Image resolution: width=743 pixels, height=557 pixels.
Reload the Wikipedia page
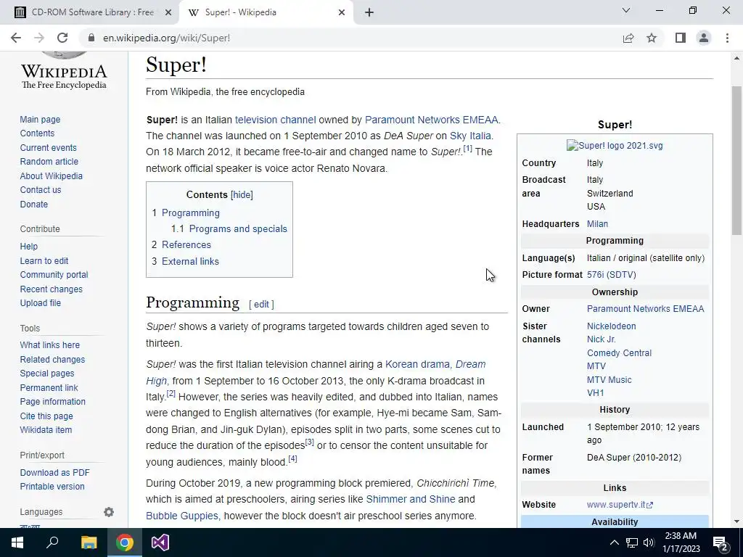[x=62, y=38]
